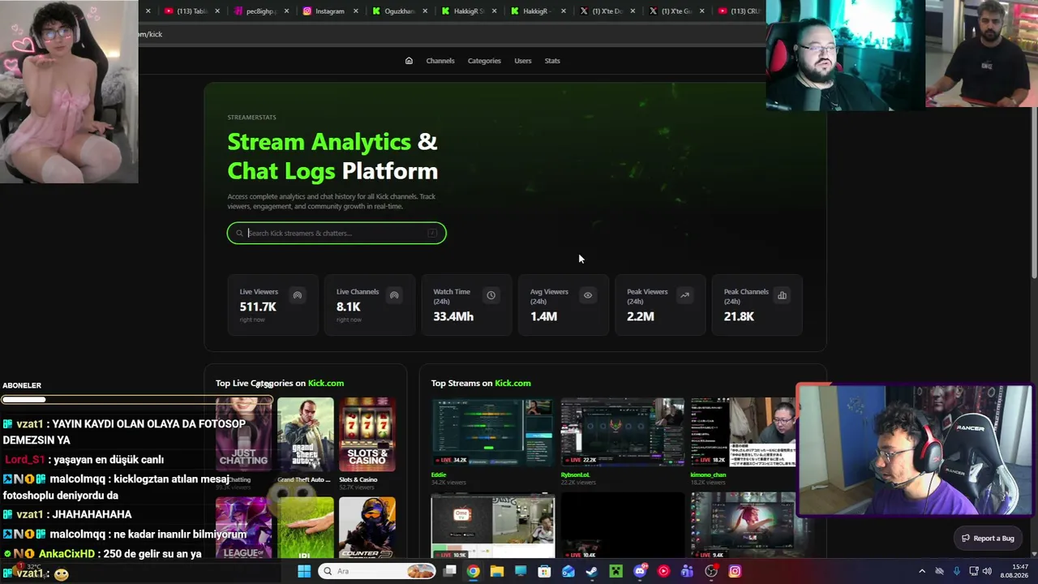Open Task View from the taskbar
1038x584 pixels.
450,571
